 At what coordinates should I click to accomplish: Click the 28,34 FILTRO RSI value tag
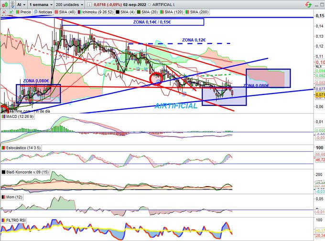pos(320,235)
